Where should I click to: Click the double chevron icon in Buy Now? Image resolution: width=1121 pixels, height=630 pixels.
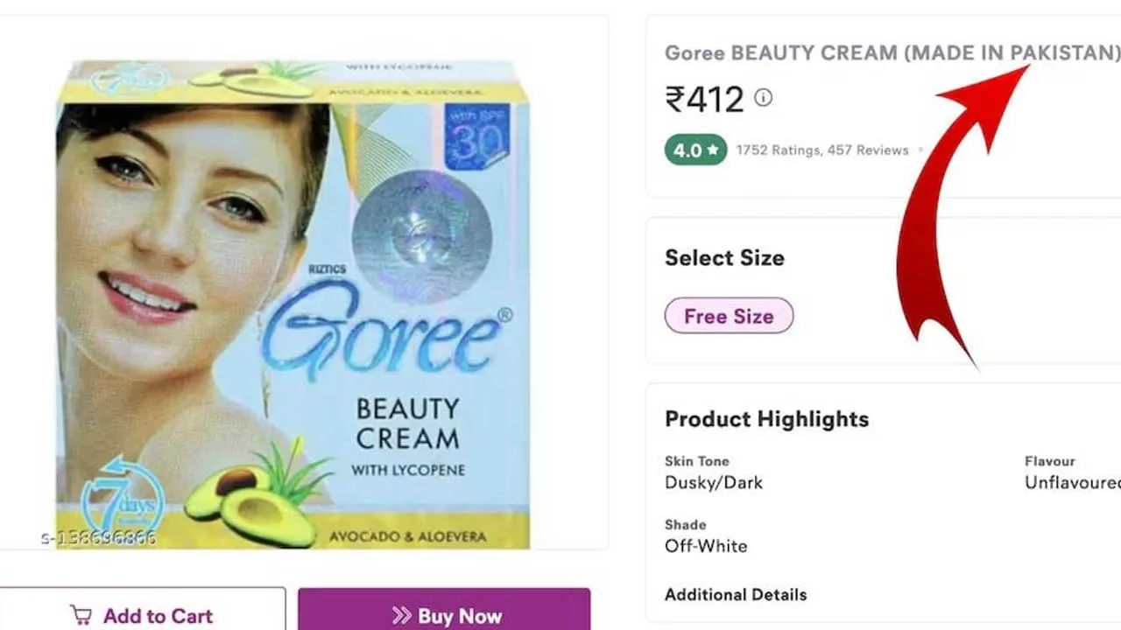click(401, 615)
